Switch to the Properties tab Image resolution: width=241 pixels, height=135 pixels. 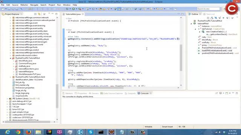pyautogui.click(x=81, y=93)
